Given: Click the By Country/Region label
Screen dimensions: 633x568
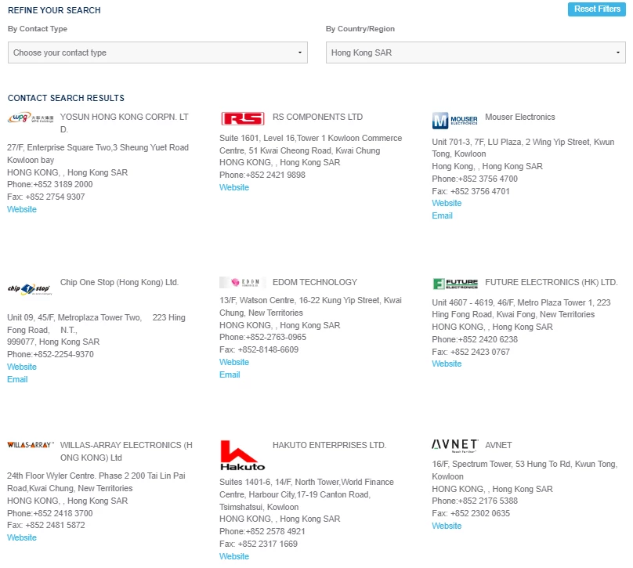Looking at the screenshot, I should [360, 29].
